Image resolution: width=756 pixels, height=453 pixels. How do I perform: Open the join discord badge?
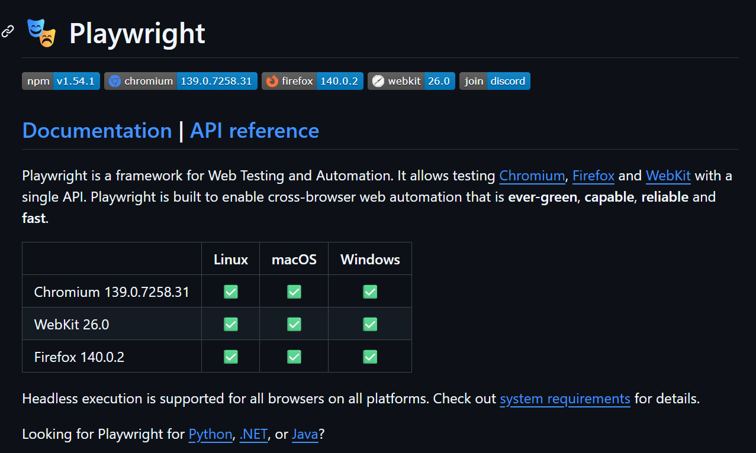click(495, 81)
